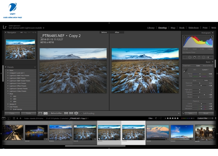
Task: Switch to the Develop module
Action: (x=163, y=28)
